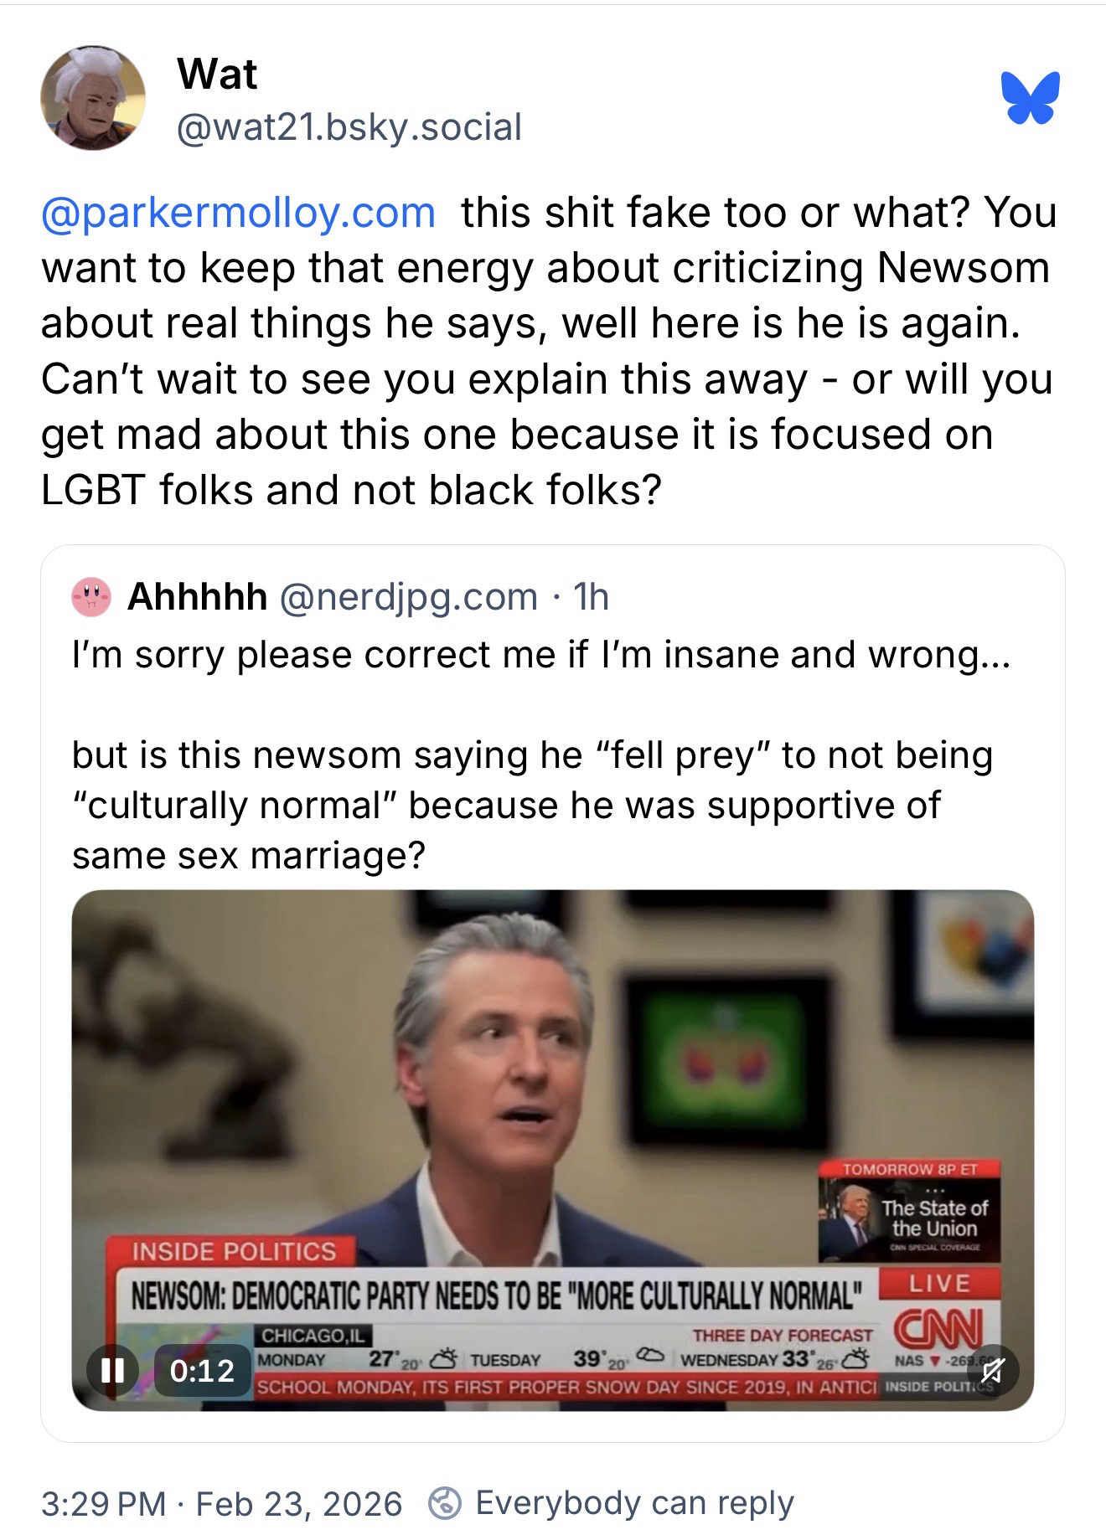Click the 1h timestamp on quoted post

point(590,597)
